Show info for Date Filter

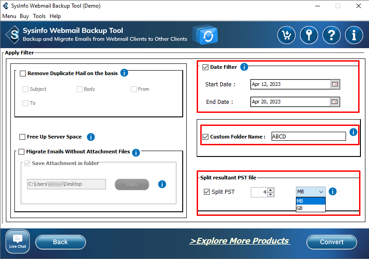coord(244,67)
